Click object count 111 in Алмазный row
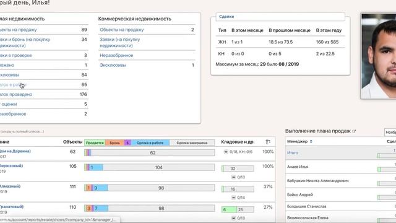The width and height of the screenshot is (396, 223). 73,187
